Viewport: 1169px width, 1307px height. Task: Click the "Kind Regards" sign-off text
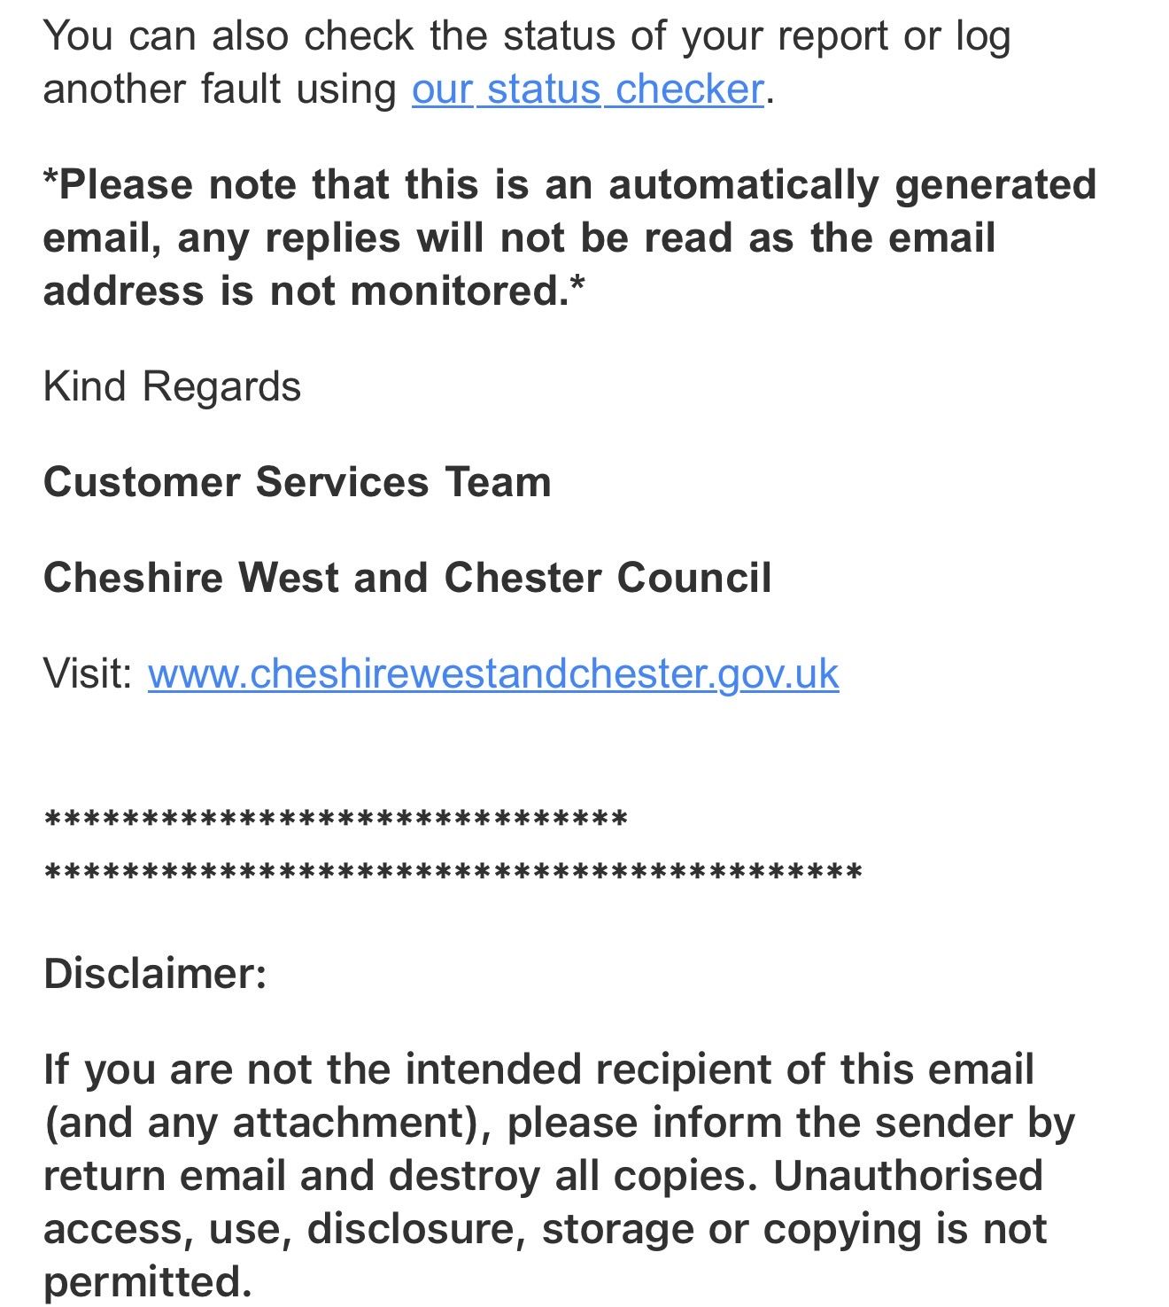pos(172,387)
